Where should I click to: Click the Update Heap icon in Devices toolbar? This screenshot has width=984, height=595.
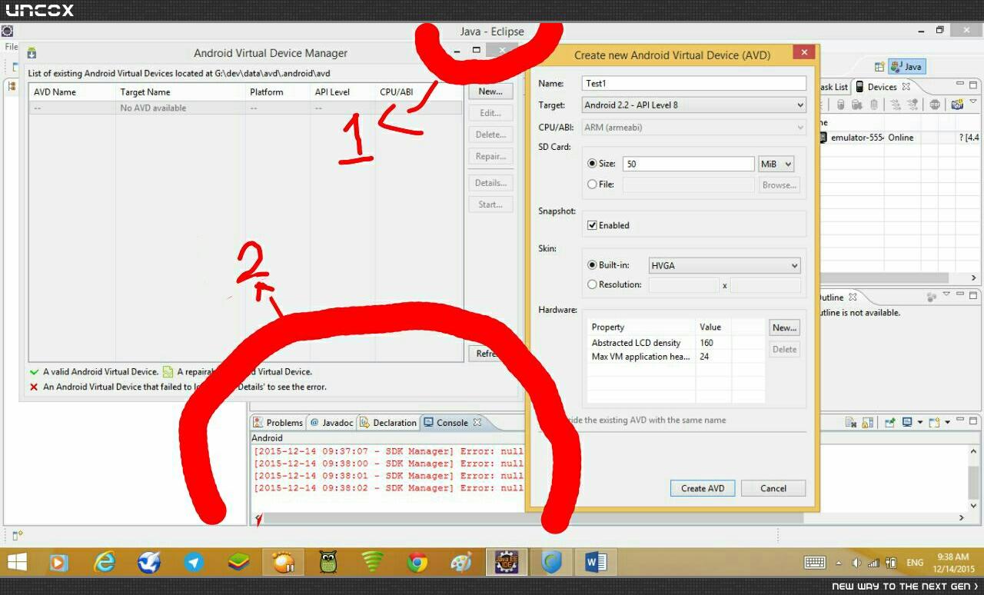tap(841, 105)
